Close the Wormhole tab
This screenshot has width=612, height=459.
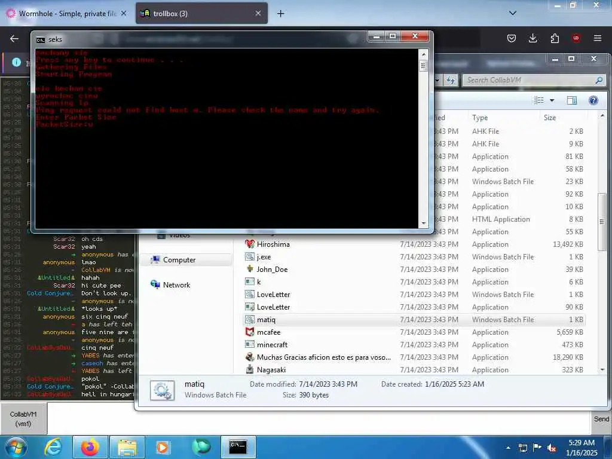tap(124, 13)
